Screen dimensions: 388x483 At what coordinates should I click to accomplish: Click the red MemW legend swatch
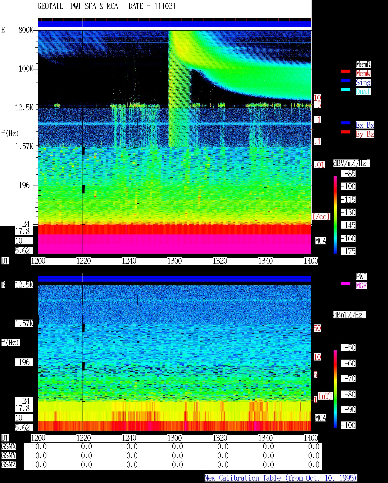click(x=346, y=71)
